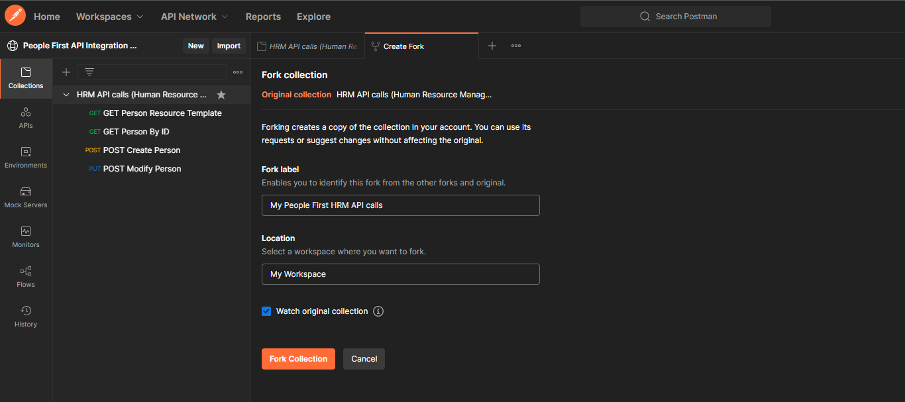Open the APIs panel in the sidebar
The image size is (905, 402).
tap(26, 118)
